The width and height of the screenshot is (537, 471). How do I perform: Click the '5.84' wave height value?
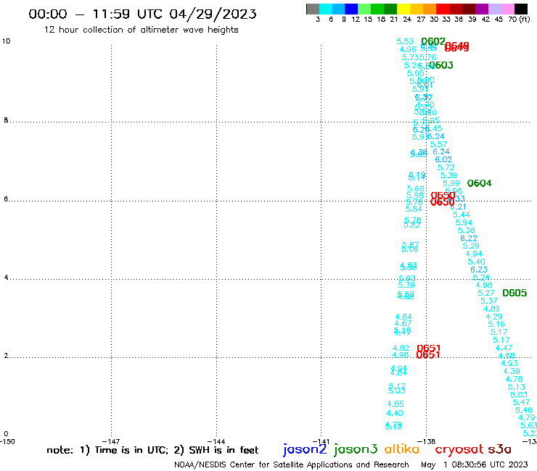[414, 209]
